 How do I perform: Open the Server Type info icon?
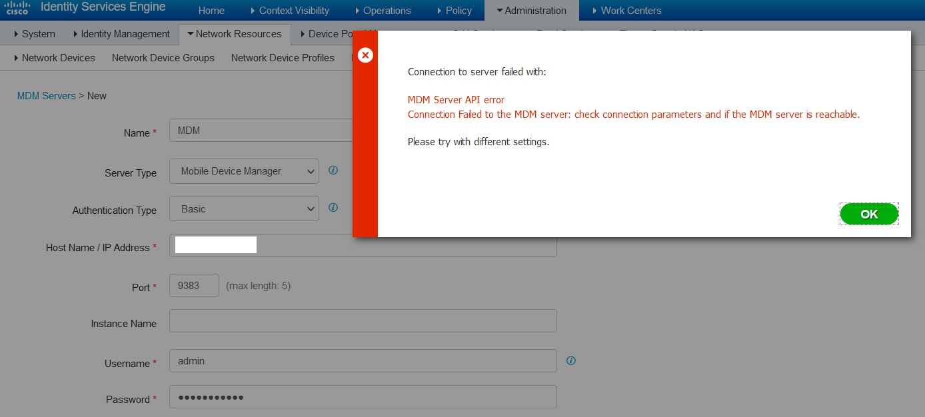pyautogui.click(x=333, y=171)
